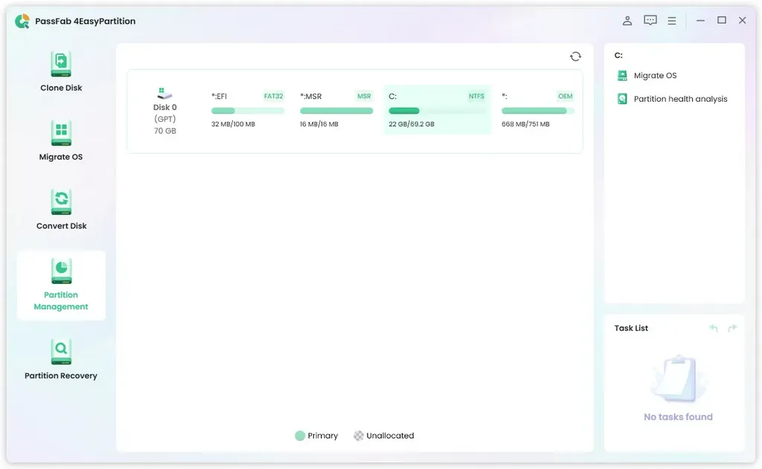
Task: Undo the last task in Task List
Action: 714,329
